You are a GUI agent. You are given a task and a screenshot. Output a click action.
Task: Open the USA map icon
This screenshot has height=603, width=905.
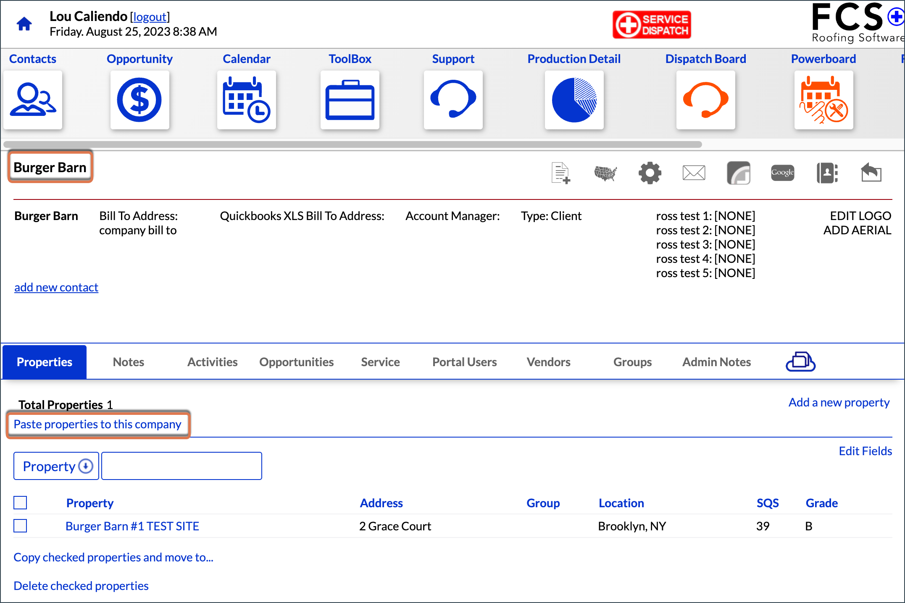tap(605, 173)
